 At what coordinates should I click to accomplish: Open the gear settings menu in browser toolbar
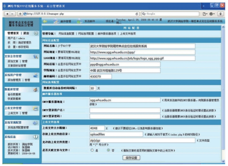(212, 14)
